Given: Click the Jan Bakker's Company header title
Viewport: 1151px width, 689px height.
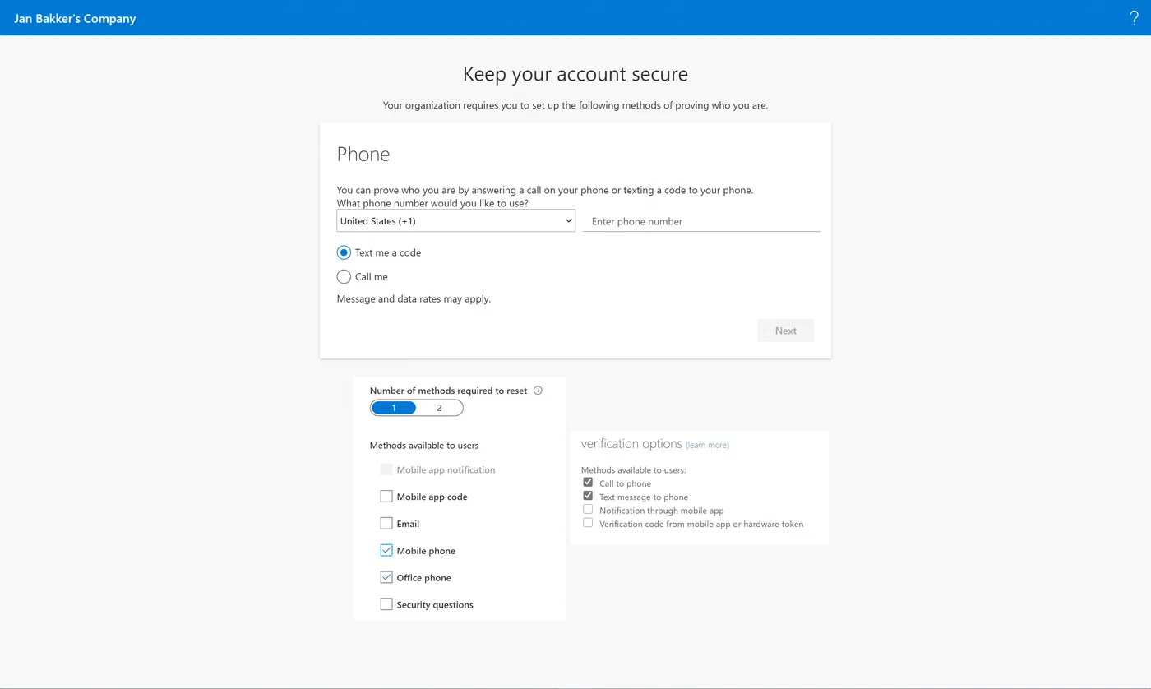Looking at the screenshot, I should coord(75,18).
